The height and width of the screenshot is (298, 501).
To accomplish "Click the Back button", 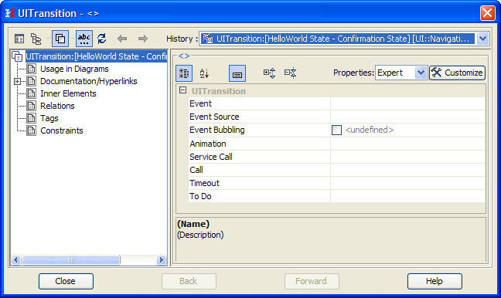I will (x=189, y=282).
